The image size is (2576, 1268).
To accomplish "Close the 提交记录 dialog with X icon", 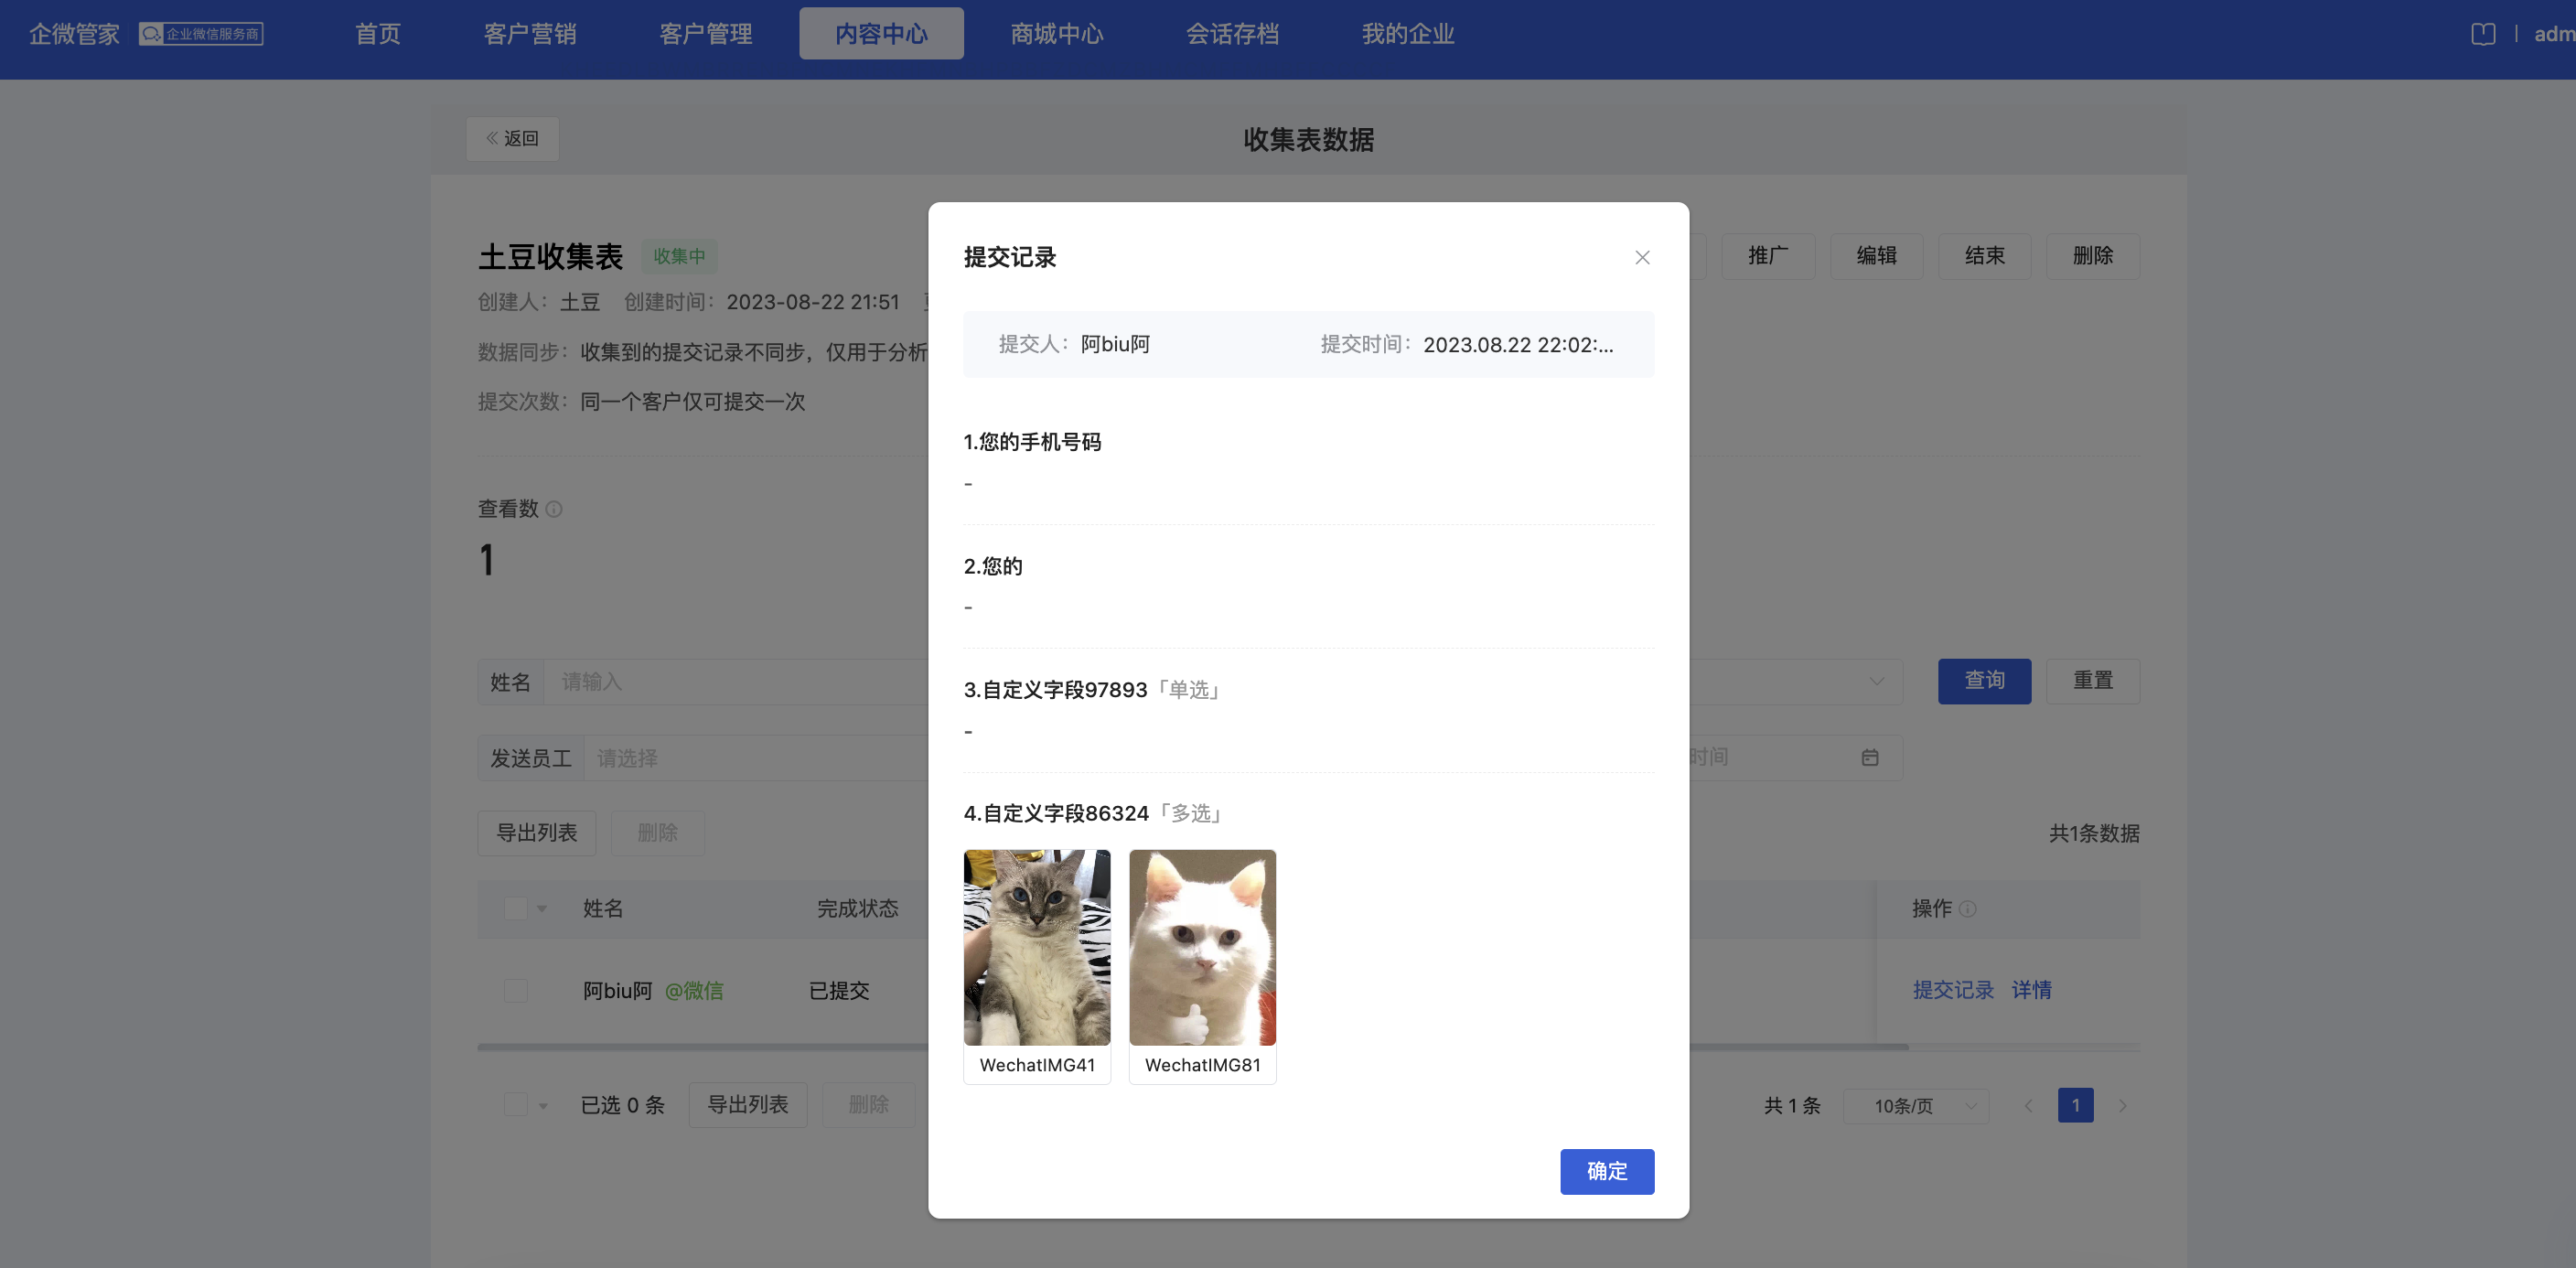I will click(x=1642, y=258).
